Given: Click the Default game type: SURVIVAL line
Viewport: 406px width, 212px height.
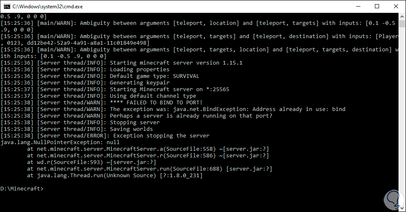Looking at the screenshot, I should (x=154, y=76).
